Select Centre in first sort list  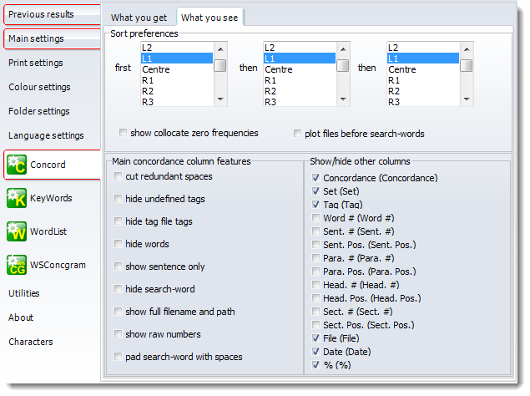pos(156,70)
